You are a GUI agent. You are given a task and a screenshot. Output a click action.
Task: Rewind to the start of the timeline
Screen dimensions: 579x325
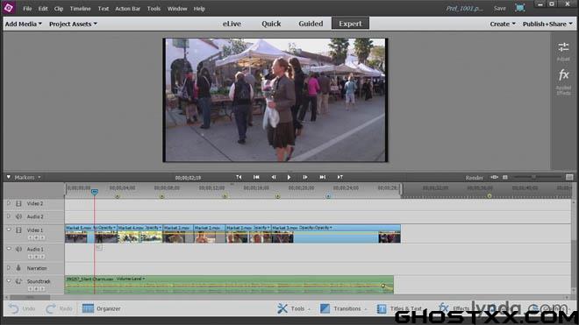pyautogui.click(x=256, y=177)
